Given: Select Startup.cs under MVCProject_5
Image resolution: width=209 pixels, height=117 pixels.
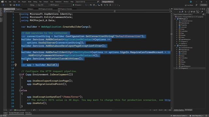Looking at the screenshot, I should 184,44.
